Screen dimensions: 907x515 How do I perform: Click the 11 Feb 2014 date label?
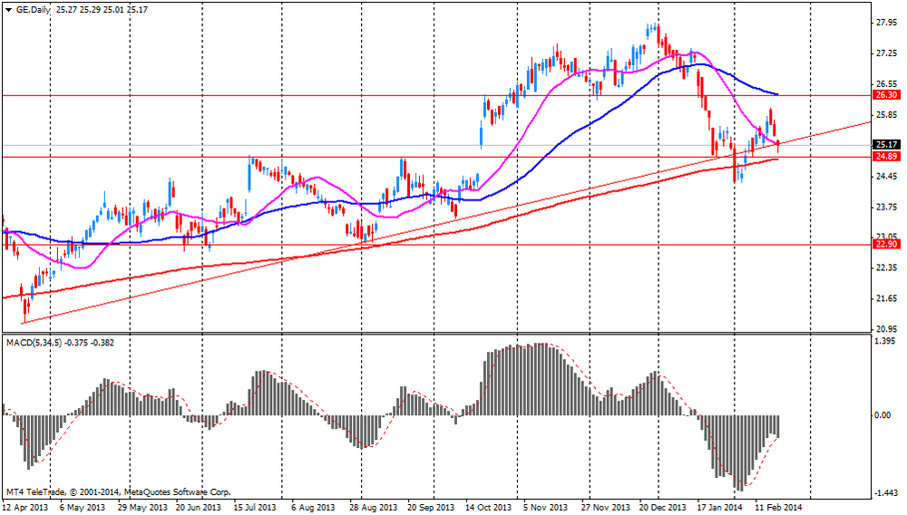click(x=779, y=508)
